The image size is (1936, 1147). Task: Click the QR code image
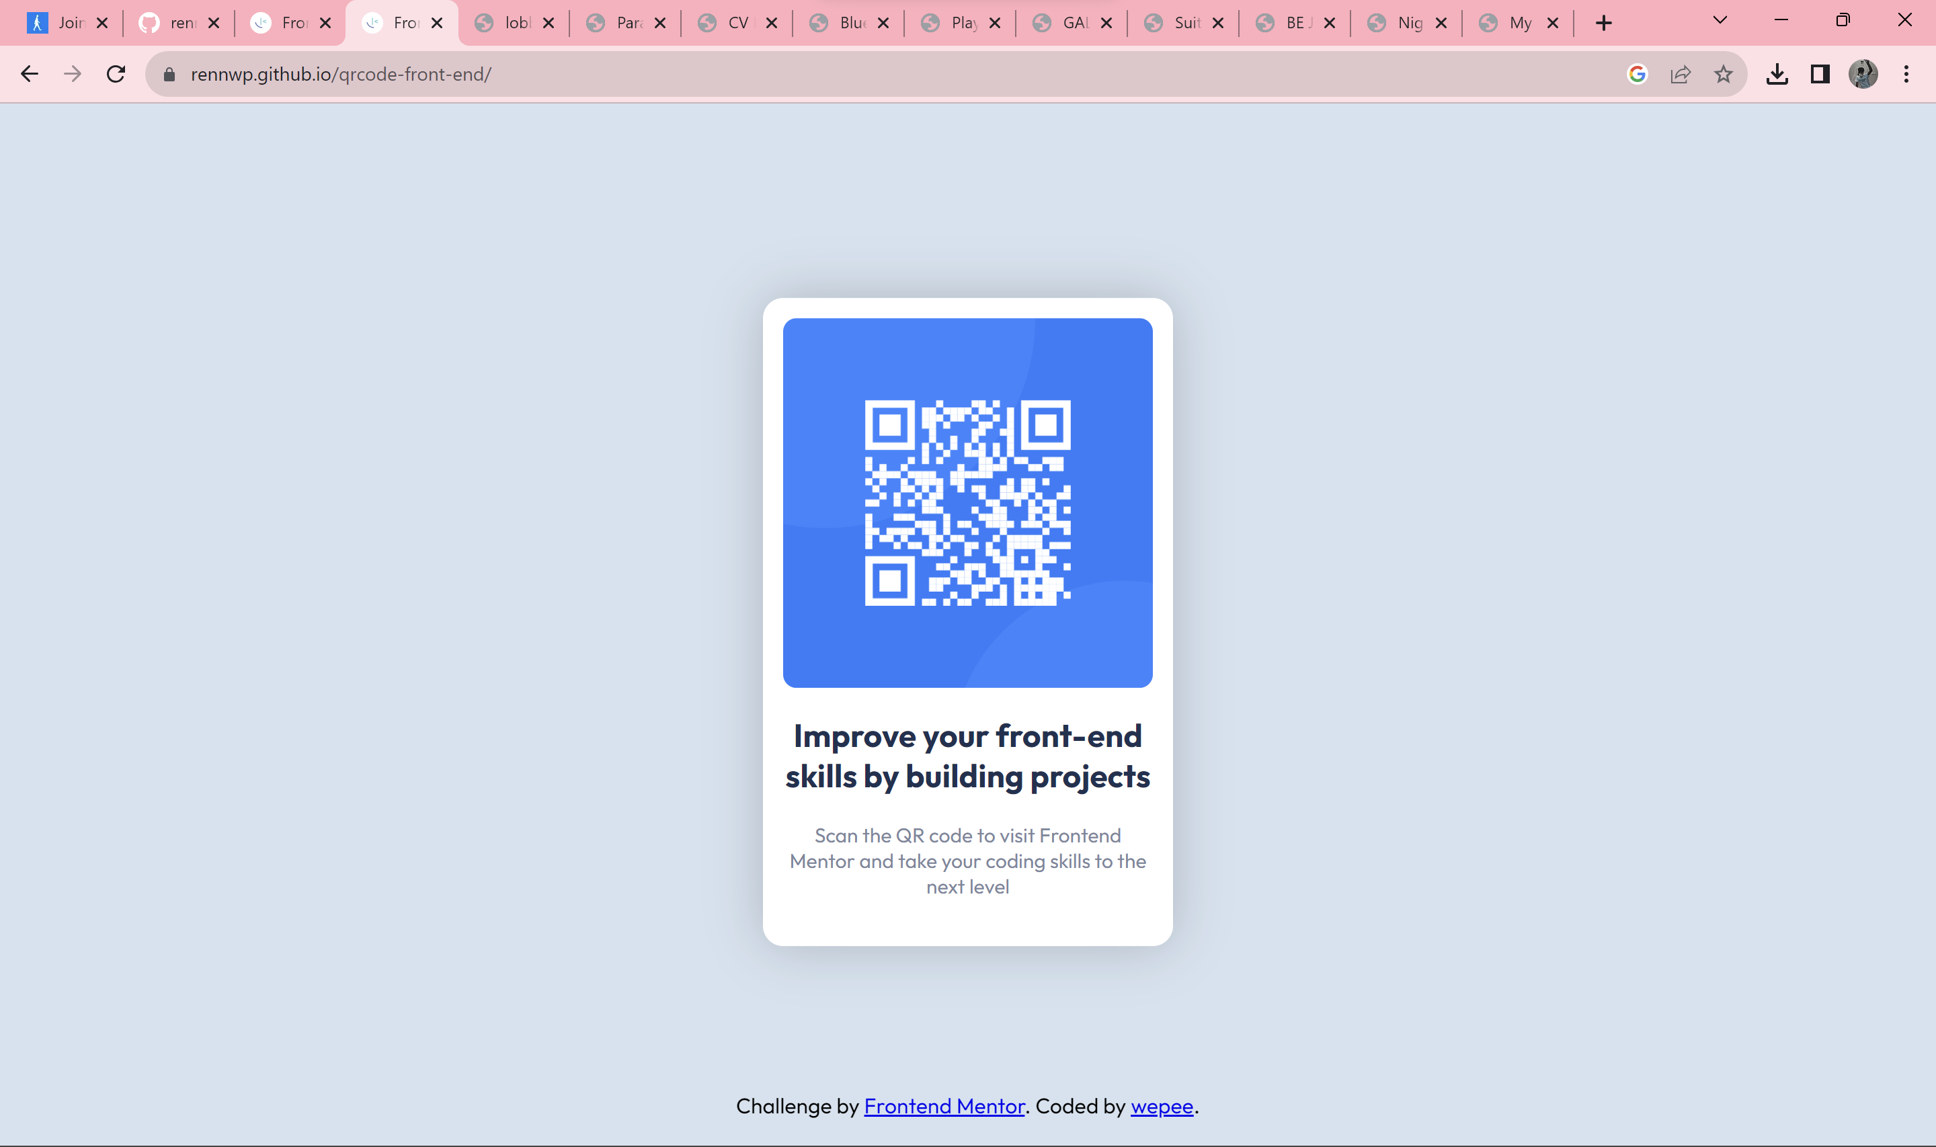coord(967,502)
